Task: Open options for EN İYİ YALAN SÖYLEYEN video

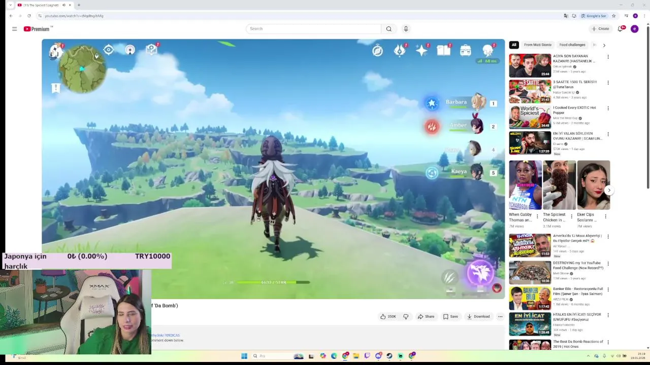Action: tap(608, 134)
